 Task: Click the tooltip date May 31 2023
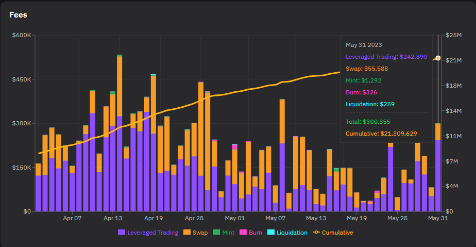coord(364,45)
